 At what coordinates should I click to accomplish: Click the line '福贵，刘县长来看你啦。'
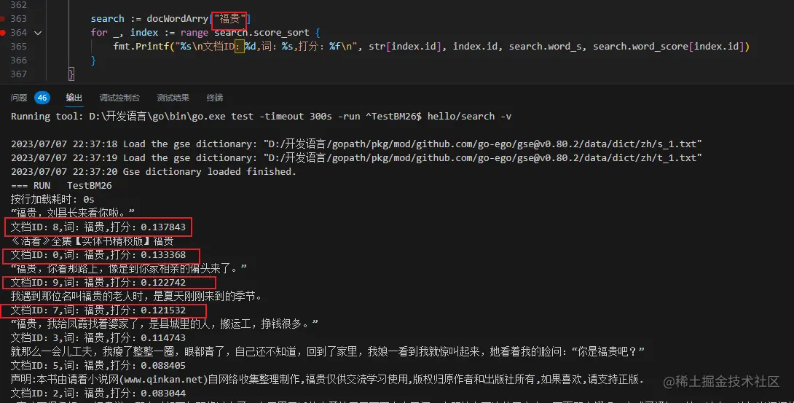coord(73,213)
